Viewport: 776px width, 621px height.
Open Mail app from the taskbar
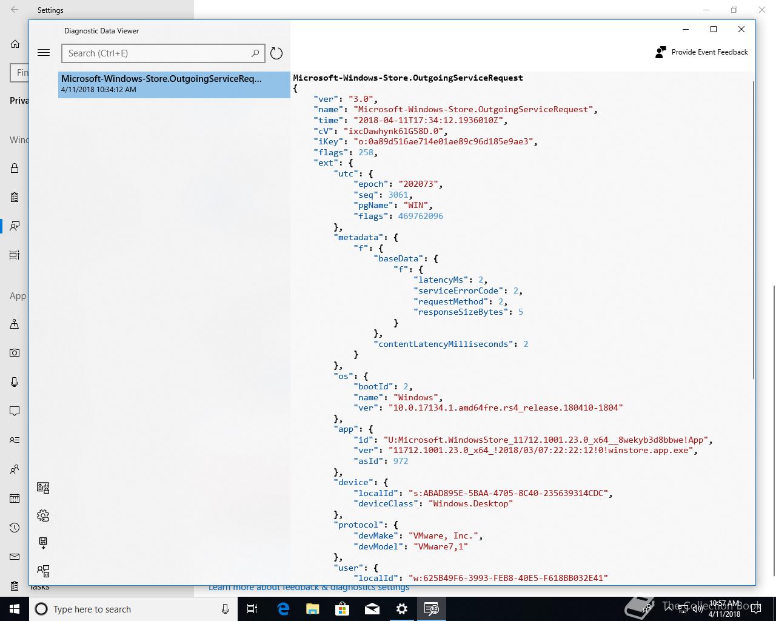click(372, 609)
